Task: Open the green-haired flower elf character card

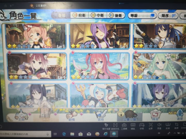Action: click(159, 66)
